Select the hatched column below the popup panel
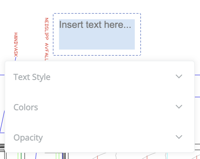Image resolution: width=200 pixels, height=159 pixels. 64,156
